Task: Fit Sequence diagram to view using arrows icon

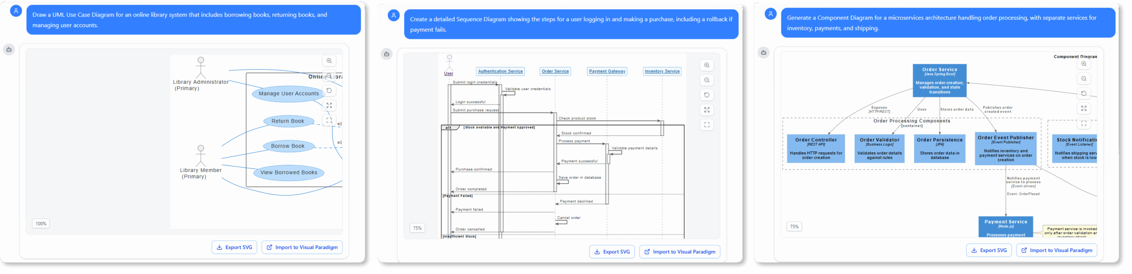Action: pos(707,110)
